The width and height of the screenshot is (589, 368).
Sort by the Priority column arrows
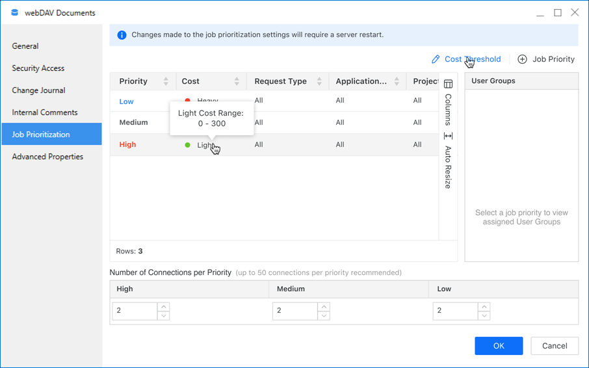click(166, 81)
